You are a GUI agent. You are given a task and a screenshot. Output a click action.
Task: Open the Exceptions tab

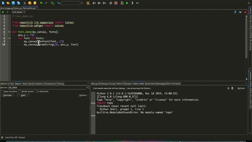(x=39, y=84)
